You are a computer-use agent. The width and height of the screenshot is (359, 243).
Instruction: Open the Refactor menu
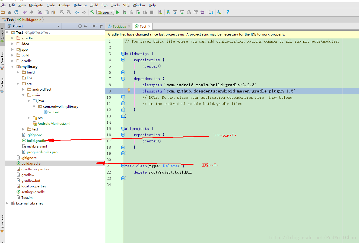tap(81, 5)
